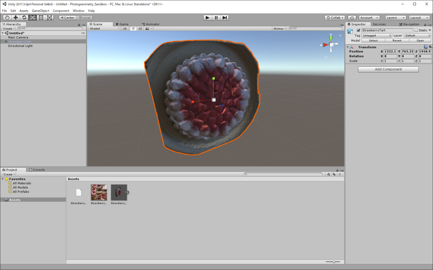Image resolution: width=433 pixels, height=270 pixels.
Task: Toggle scene effects image icon
Action: [147, 28]
